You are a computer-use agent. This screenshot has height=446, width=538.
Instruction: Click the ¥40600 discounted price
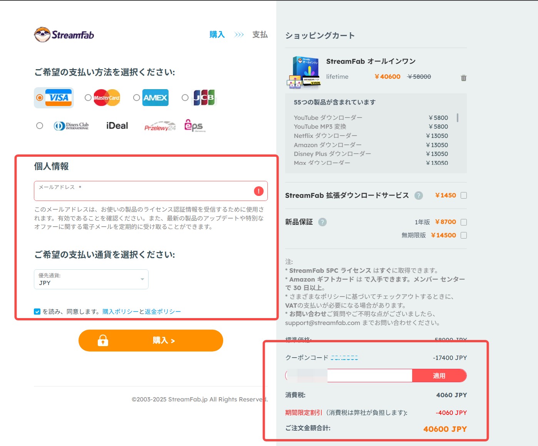point(388,77)
